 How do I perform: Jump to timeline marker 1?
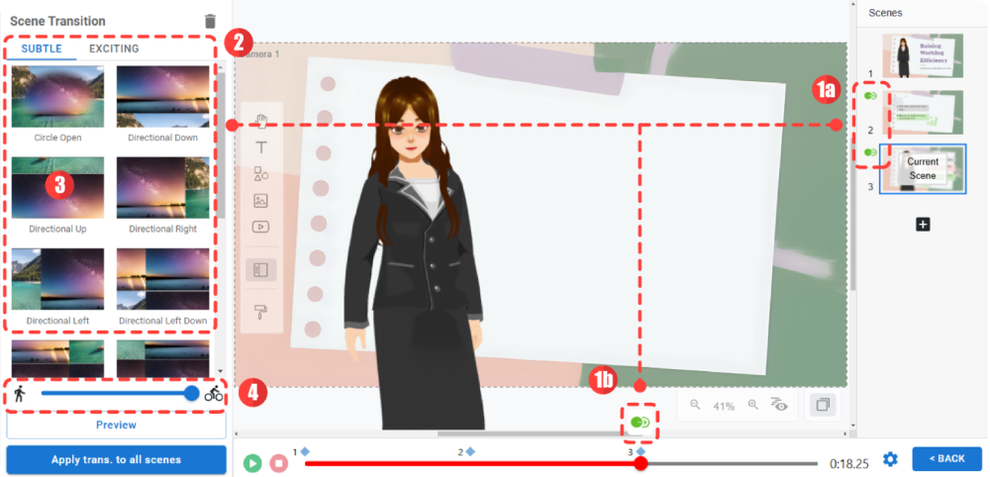[x=305, y=451]
